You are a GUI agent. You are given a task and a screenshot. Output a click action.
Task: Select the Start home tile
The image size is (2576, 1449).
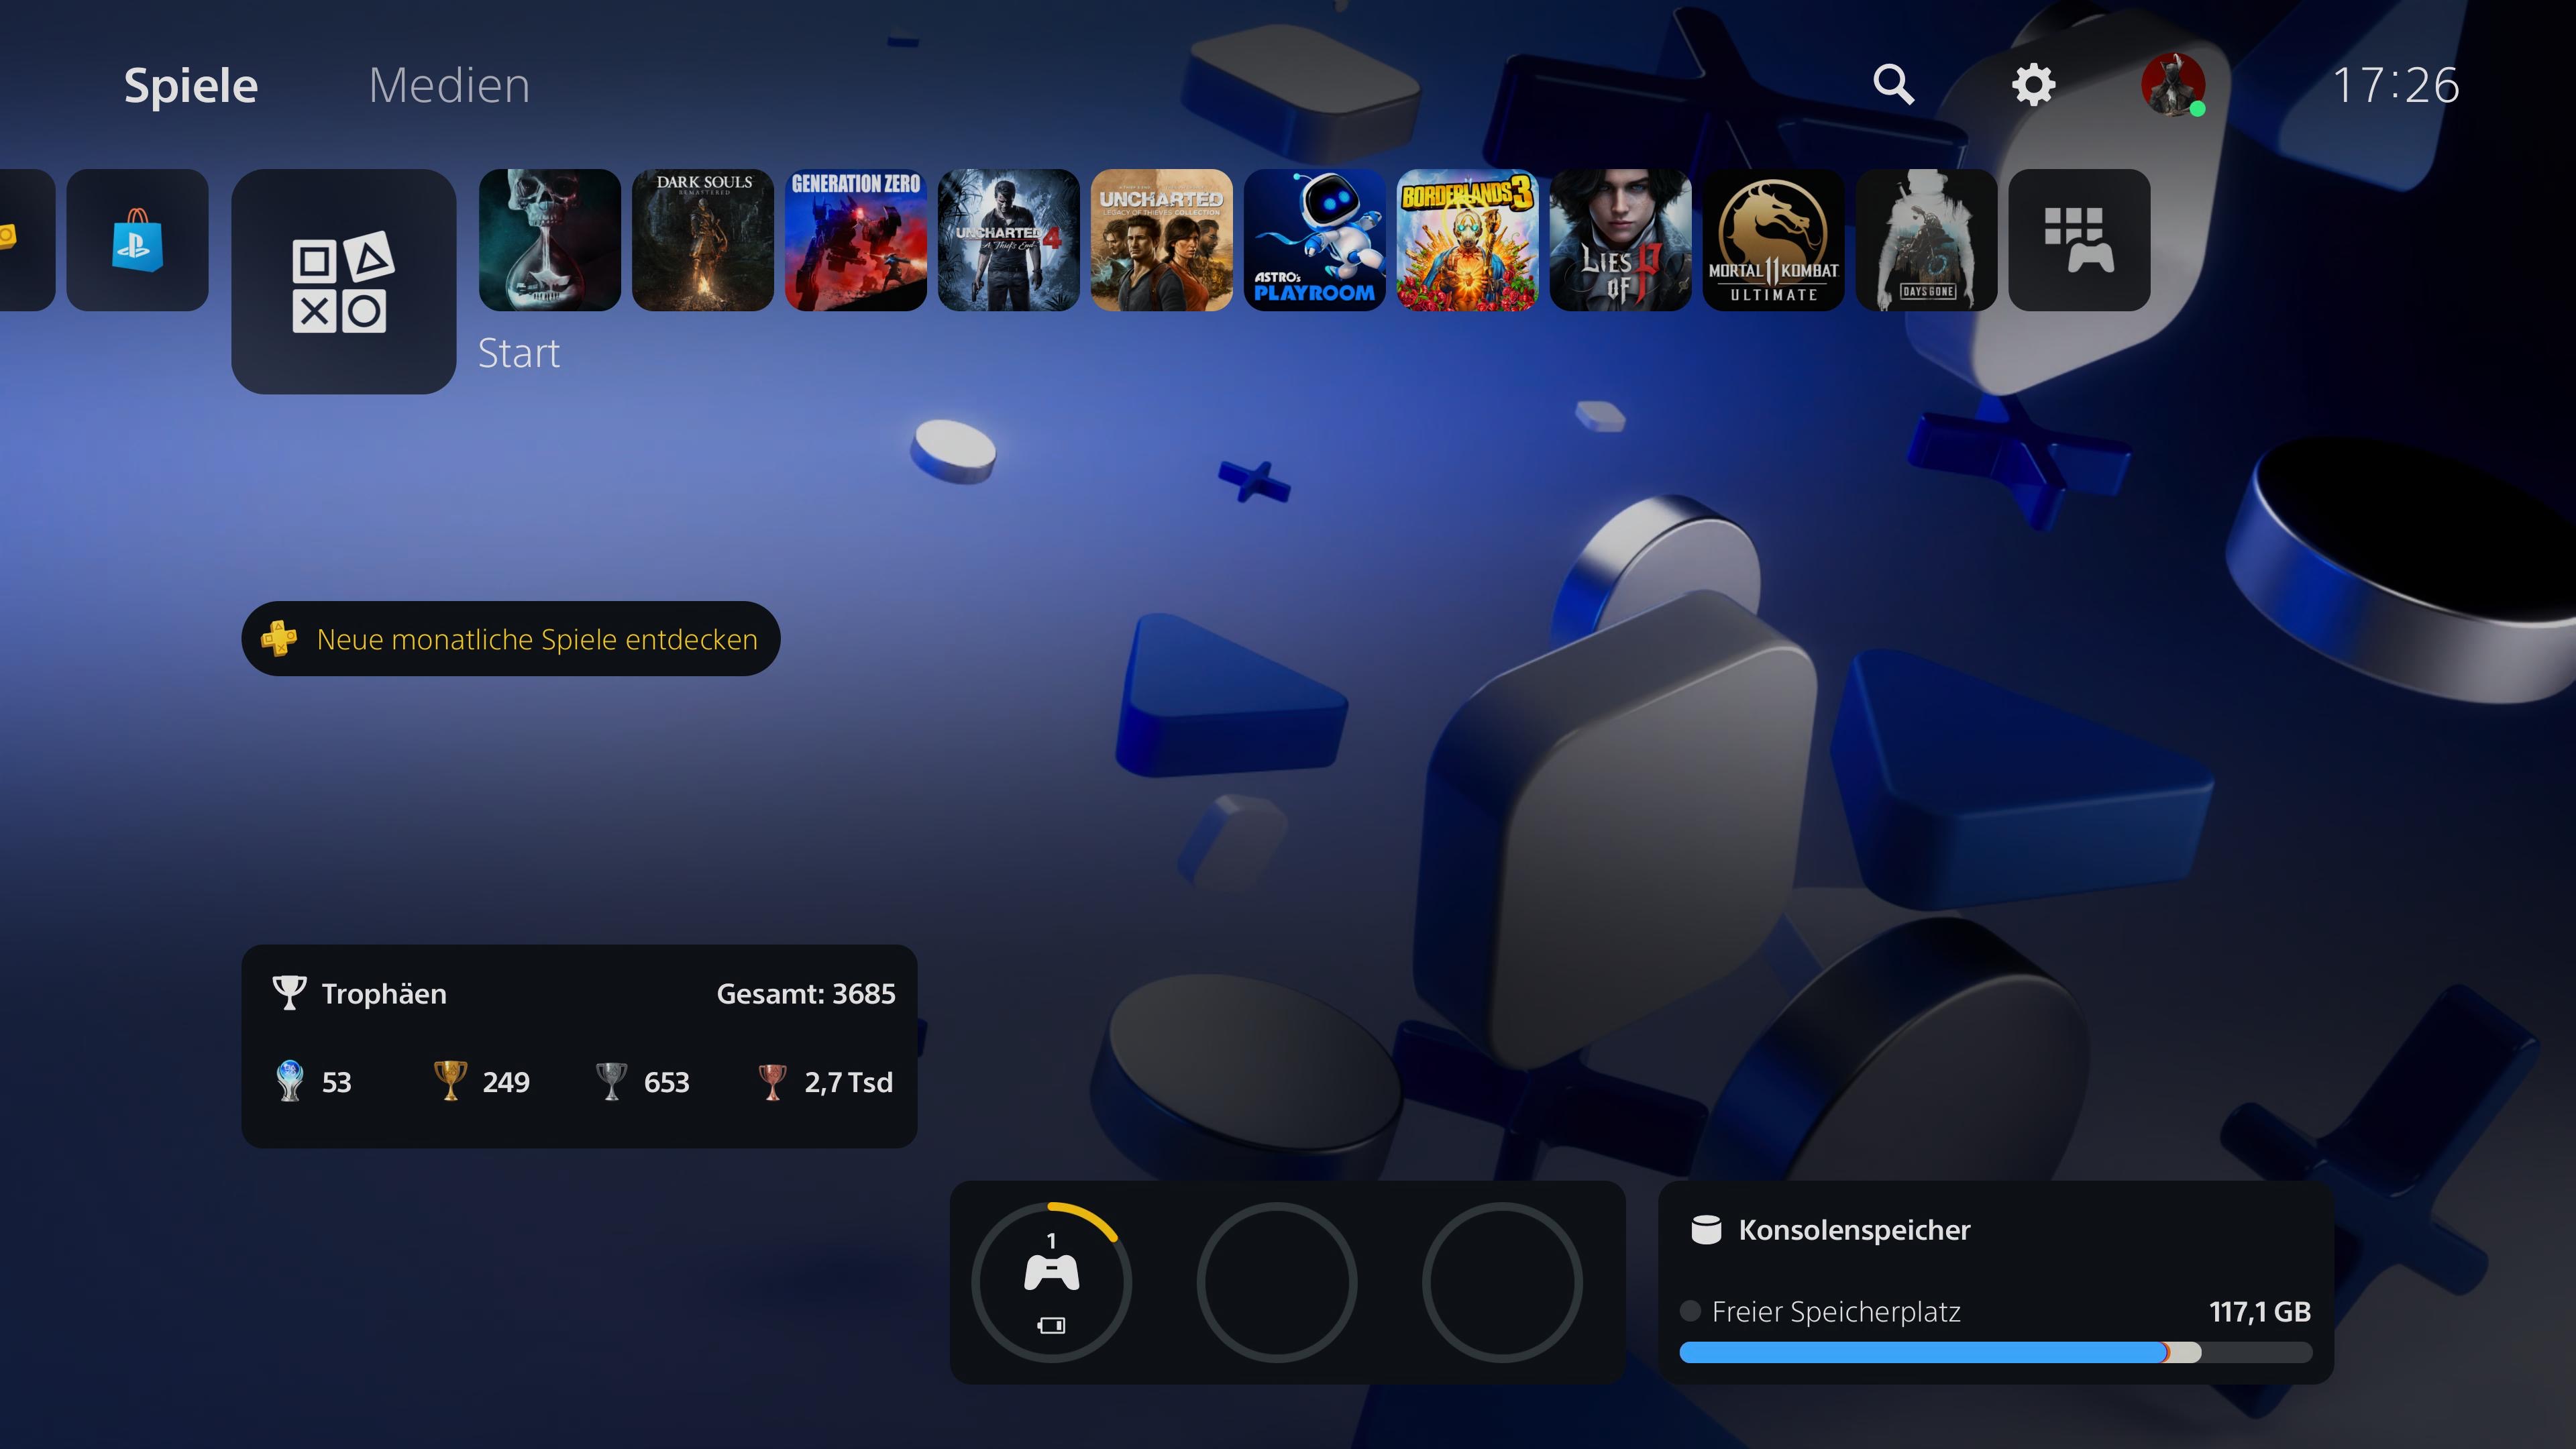pos(343,281)
